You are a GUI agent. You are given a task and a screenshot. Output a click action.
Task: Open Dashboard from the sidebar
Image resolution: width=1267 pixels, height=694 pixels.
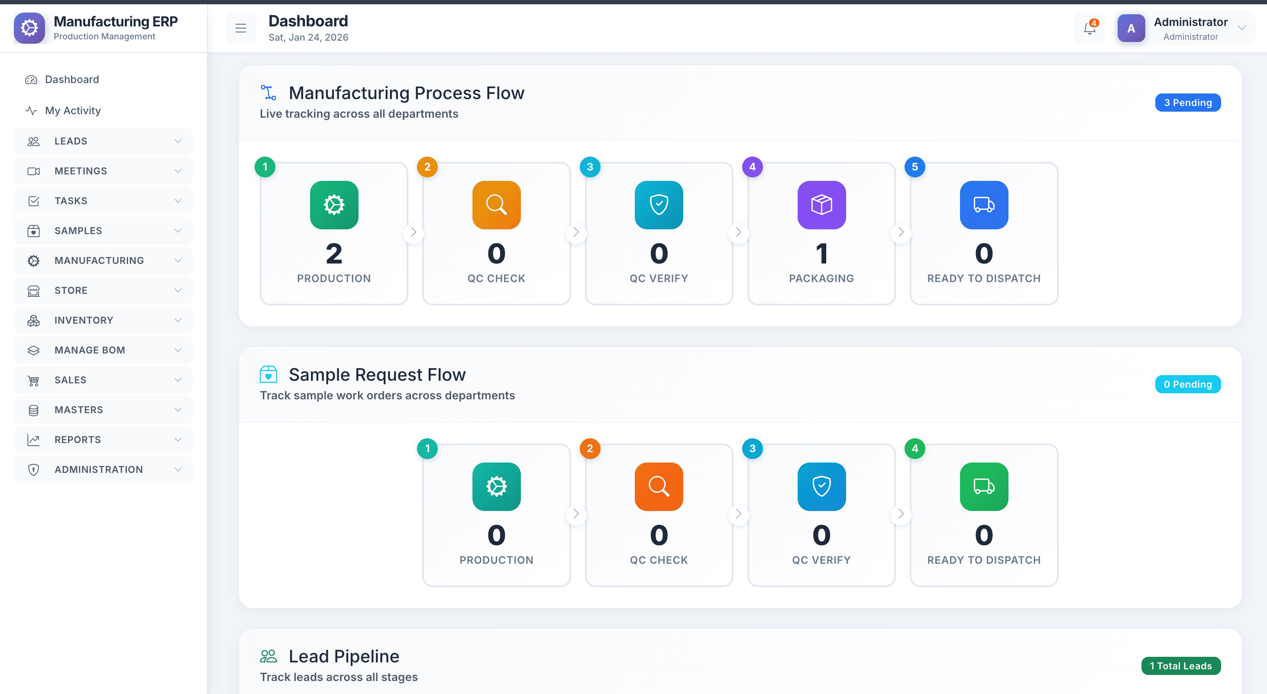tap(72, 80)
